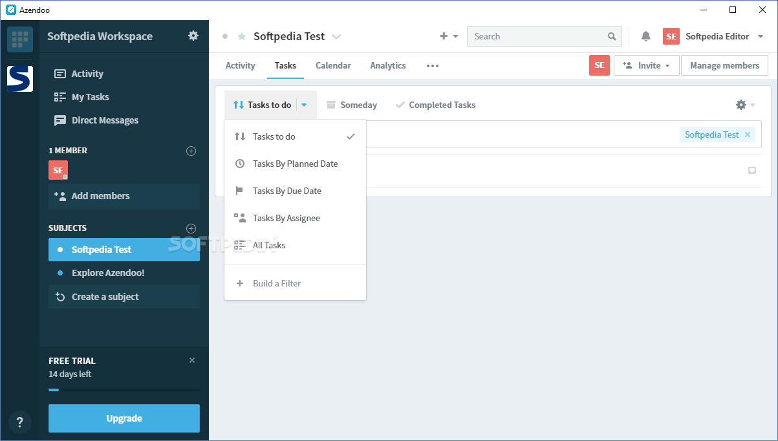Open Activity in the sidebar
Screen dimensions: 778x441
click(79, 74)
